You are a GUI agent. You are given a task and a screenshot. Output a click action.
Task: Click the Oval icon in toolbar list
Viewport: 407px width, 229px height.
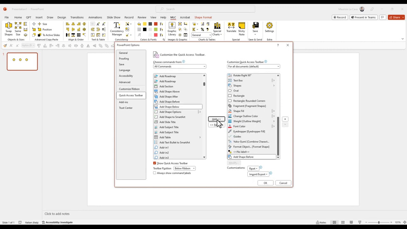(x=230, y=91)
